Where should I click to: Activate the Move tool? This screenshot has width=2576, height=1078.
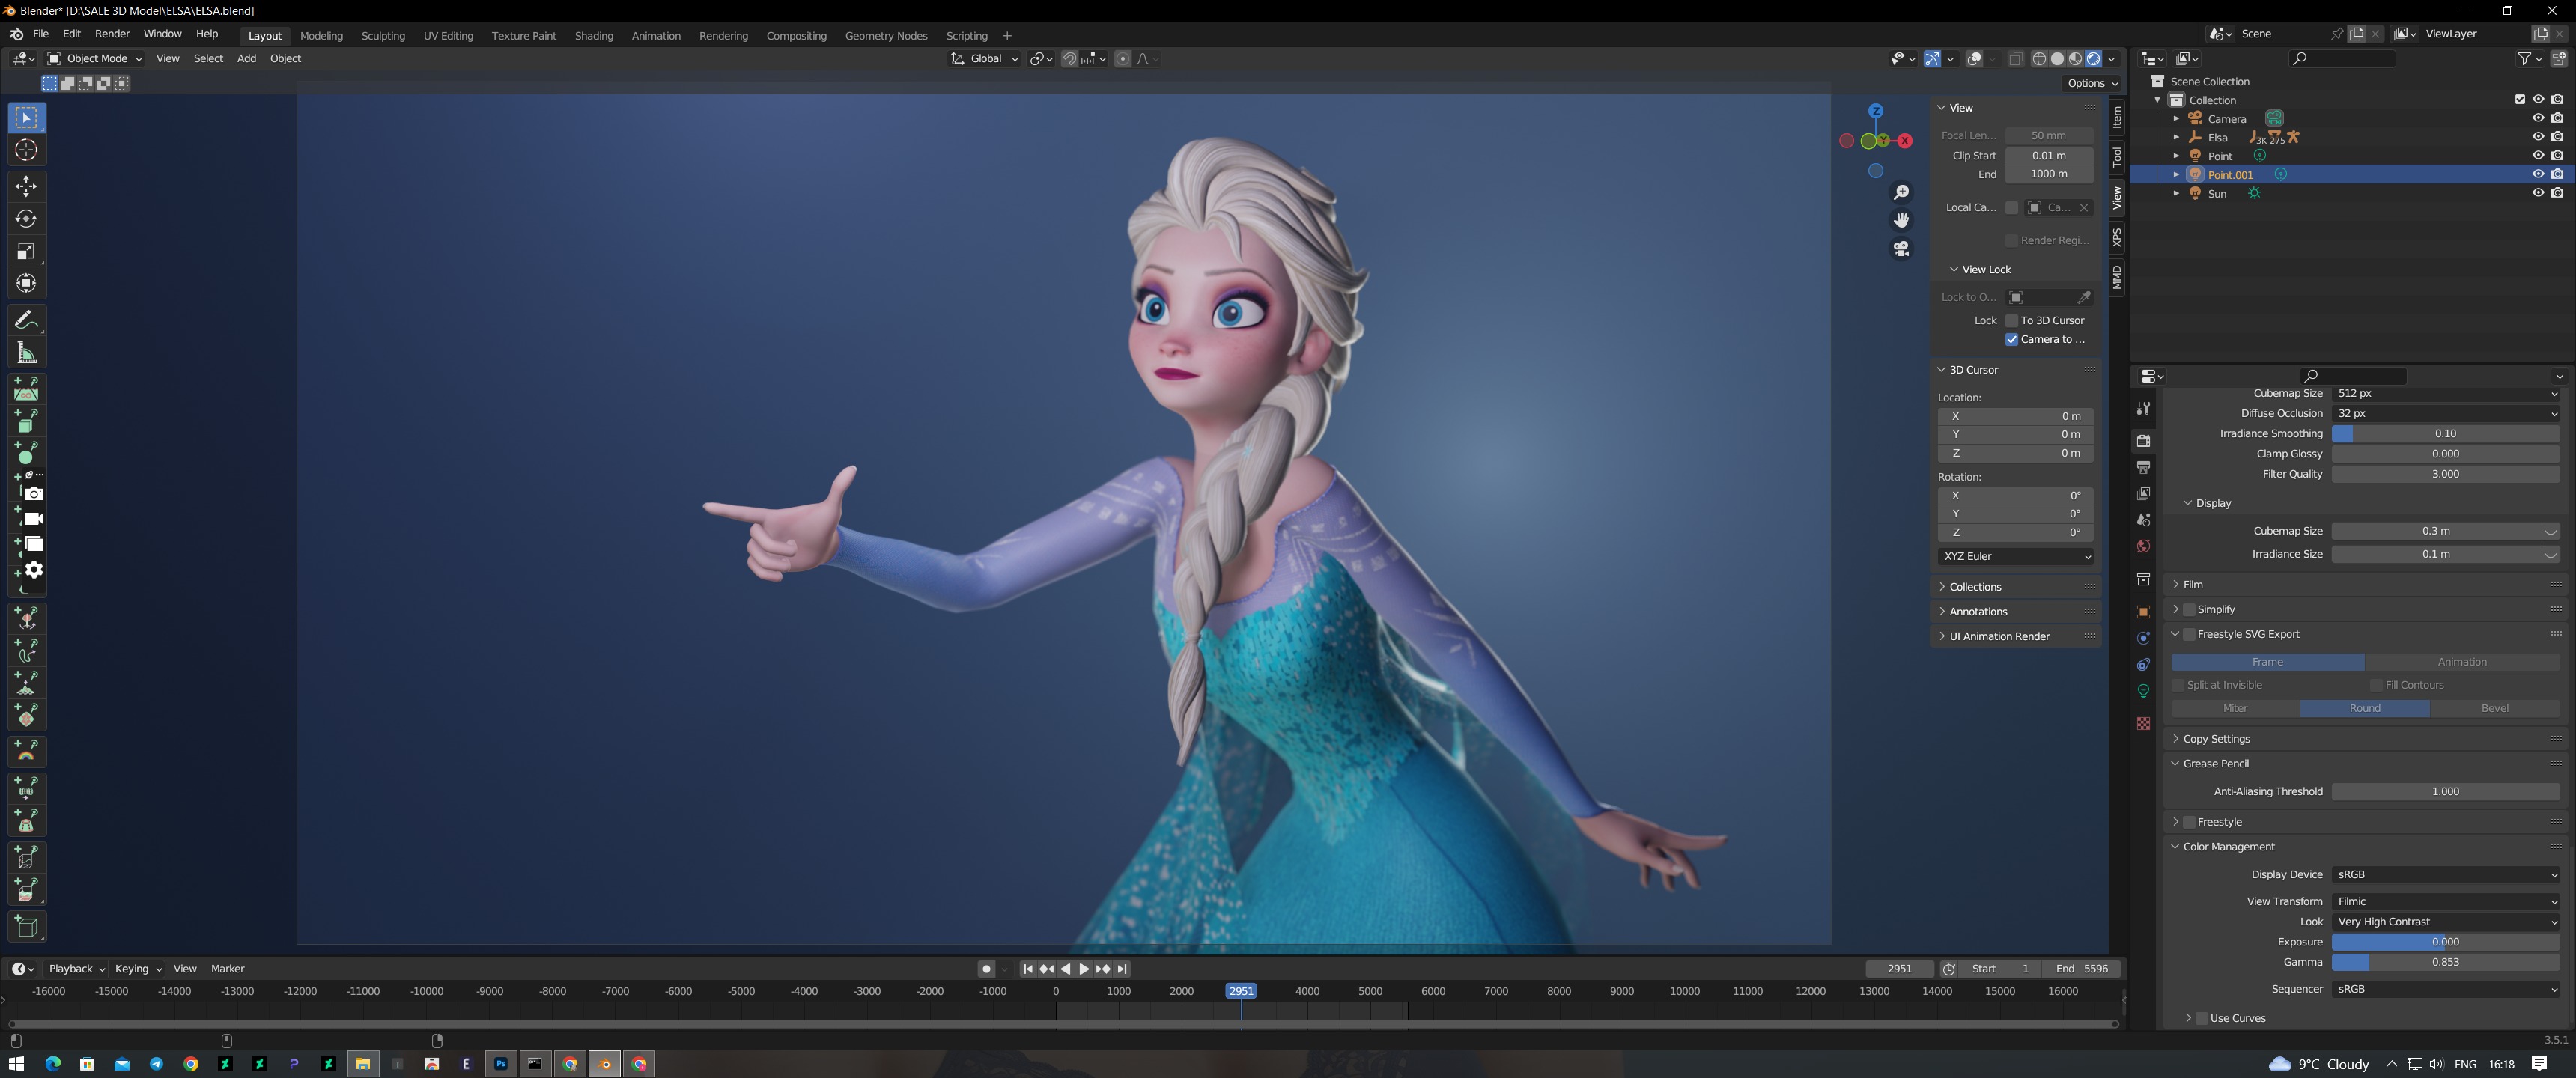tap(27, 186)
